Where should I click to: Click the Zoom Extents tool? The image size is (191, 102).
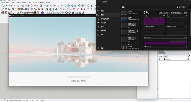(x=65, y=6)
